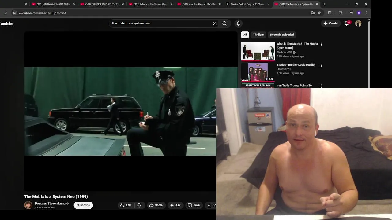The height and width of the screenshot is (220, 392).
Task: Open the Chrome three-dot menu
Action: tap(366, 13)
